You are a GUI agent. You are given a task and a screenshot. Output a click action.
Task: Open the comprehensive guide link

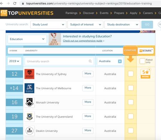pos(83,41)
